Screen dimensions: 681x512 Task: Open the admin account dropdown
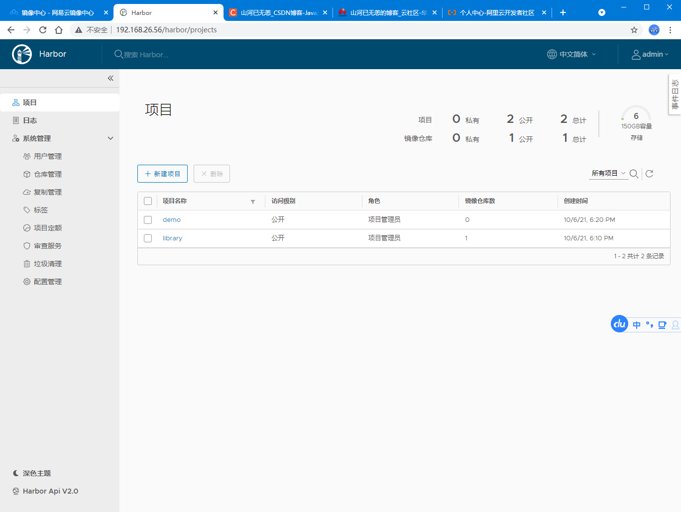pyautogui.click(x=650, y=54)
